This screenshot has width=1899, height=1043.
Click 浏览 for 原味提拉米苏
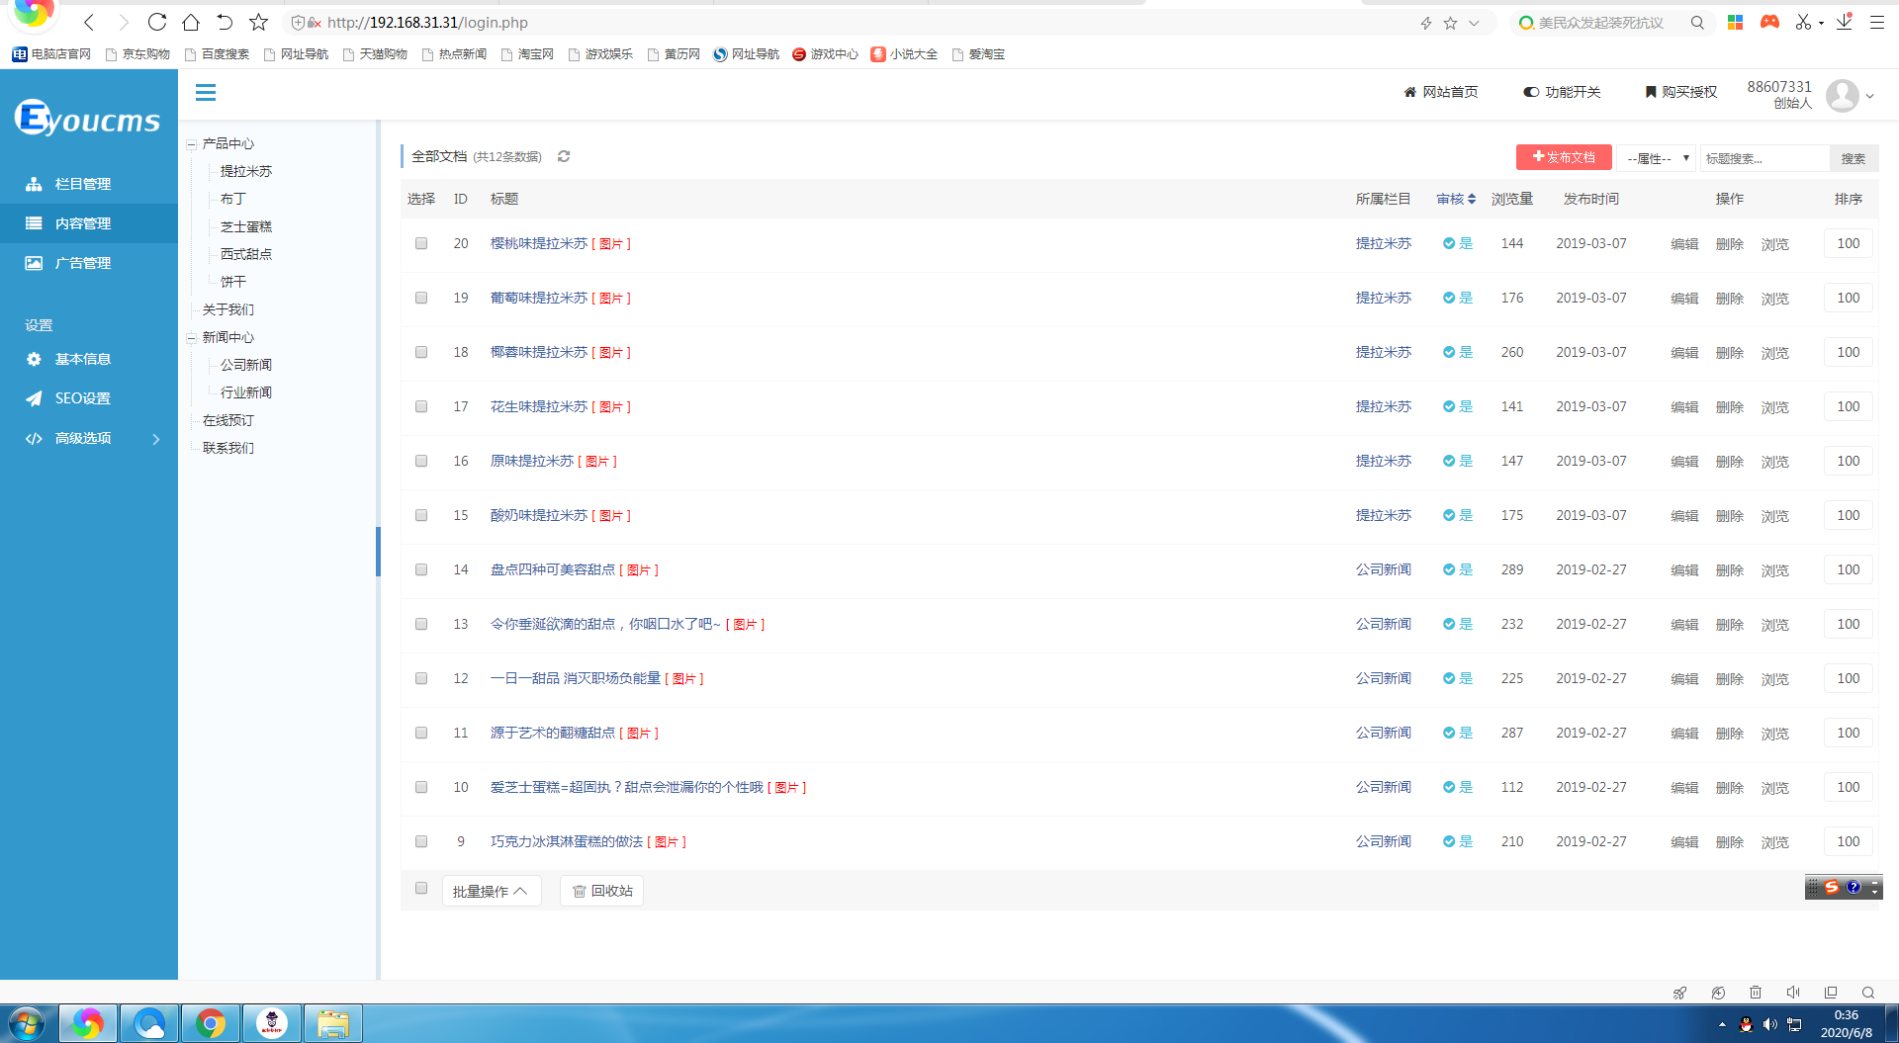[x=1775, y=462]
